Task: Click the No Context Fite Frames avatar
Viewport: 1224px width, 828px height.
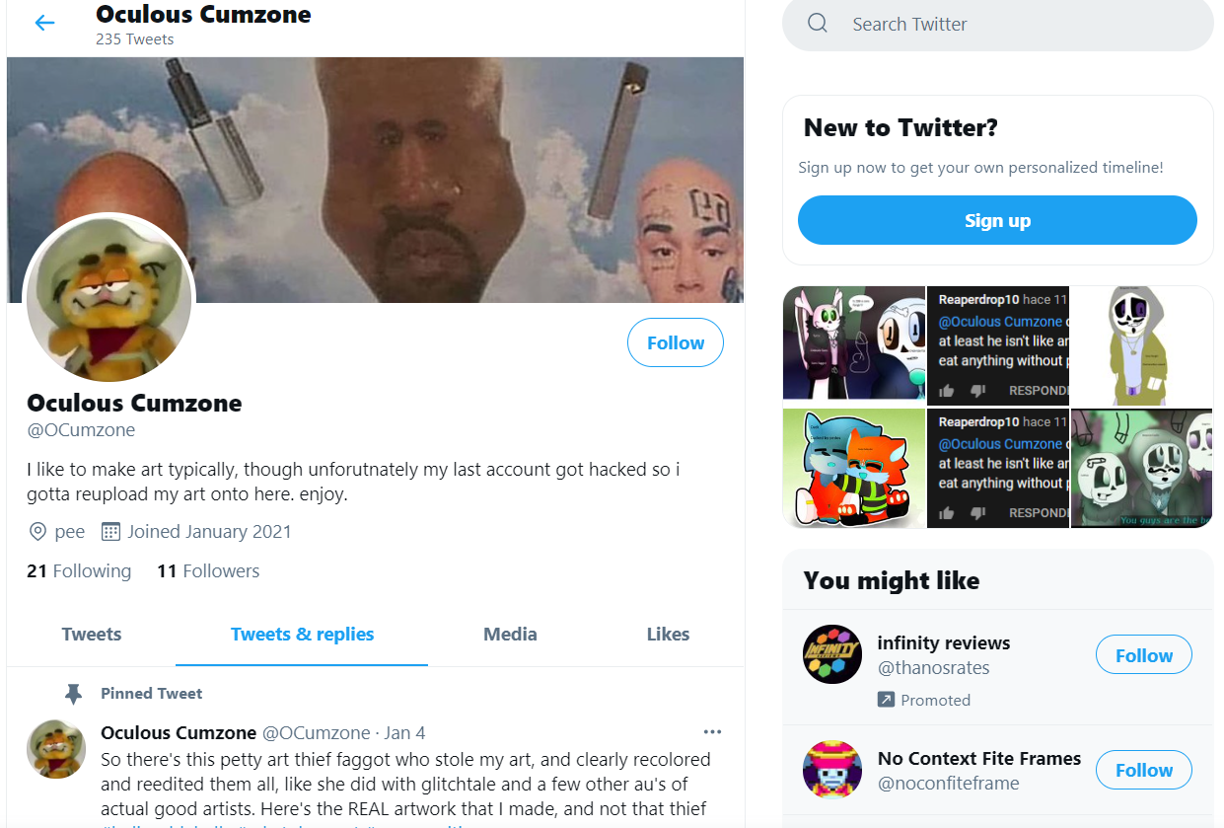Action: click(x=832, y=770)
